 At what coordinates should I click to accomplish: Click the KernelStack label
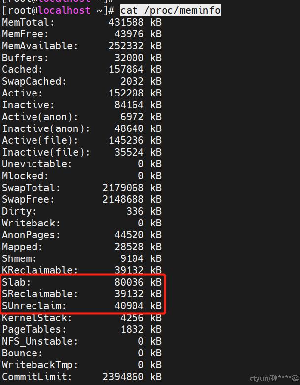tap(37, 318)
